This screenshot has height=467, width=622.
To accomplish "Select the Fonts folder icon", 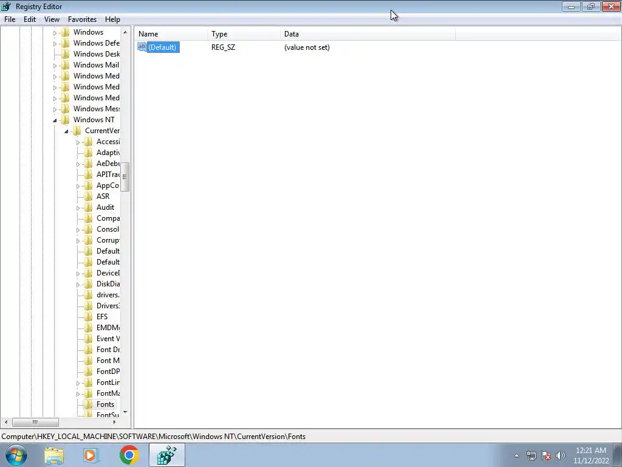I will click(89, 404).
